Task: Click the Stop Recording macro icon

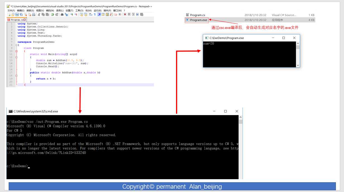Action: 129,14
